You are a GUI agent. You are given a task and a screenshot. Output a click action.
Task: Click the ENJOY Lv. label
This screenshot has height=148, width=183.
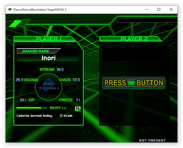(58, 108)
